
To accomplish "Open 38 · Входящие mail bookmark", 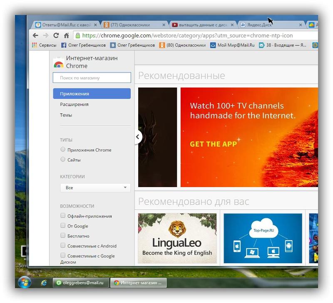I will point(283,45).
